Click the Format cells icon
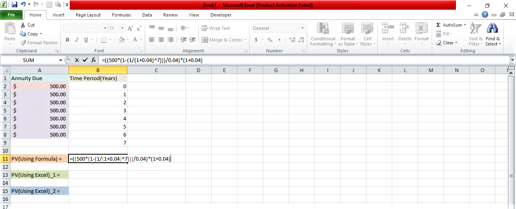 click(x=422, y=28)
